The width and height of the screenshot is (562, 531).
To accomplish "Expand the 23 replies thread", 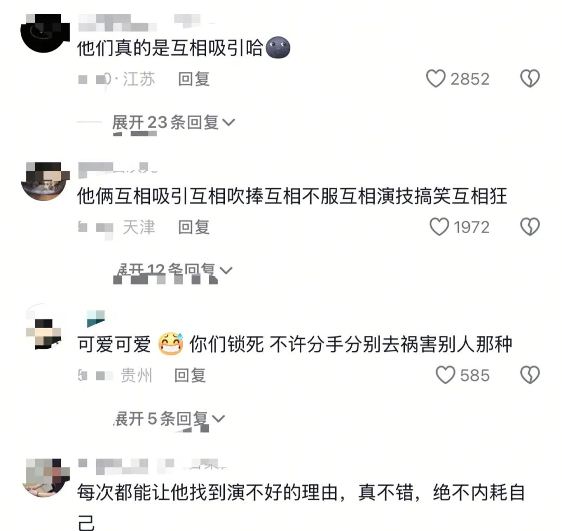I will pos(173,123).
